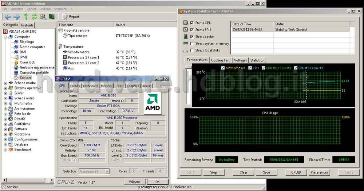Expand the Software branch
Viewport: 364px width, 191px height.
(5, 129)
